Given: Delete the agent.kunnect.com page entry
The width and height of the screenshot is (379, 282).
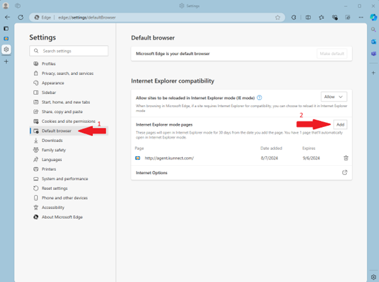Looking at the screenshot, I should 346,158.
